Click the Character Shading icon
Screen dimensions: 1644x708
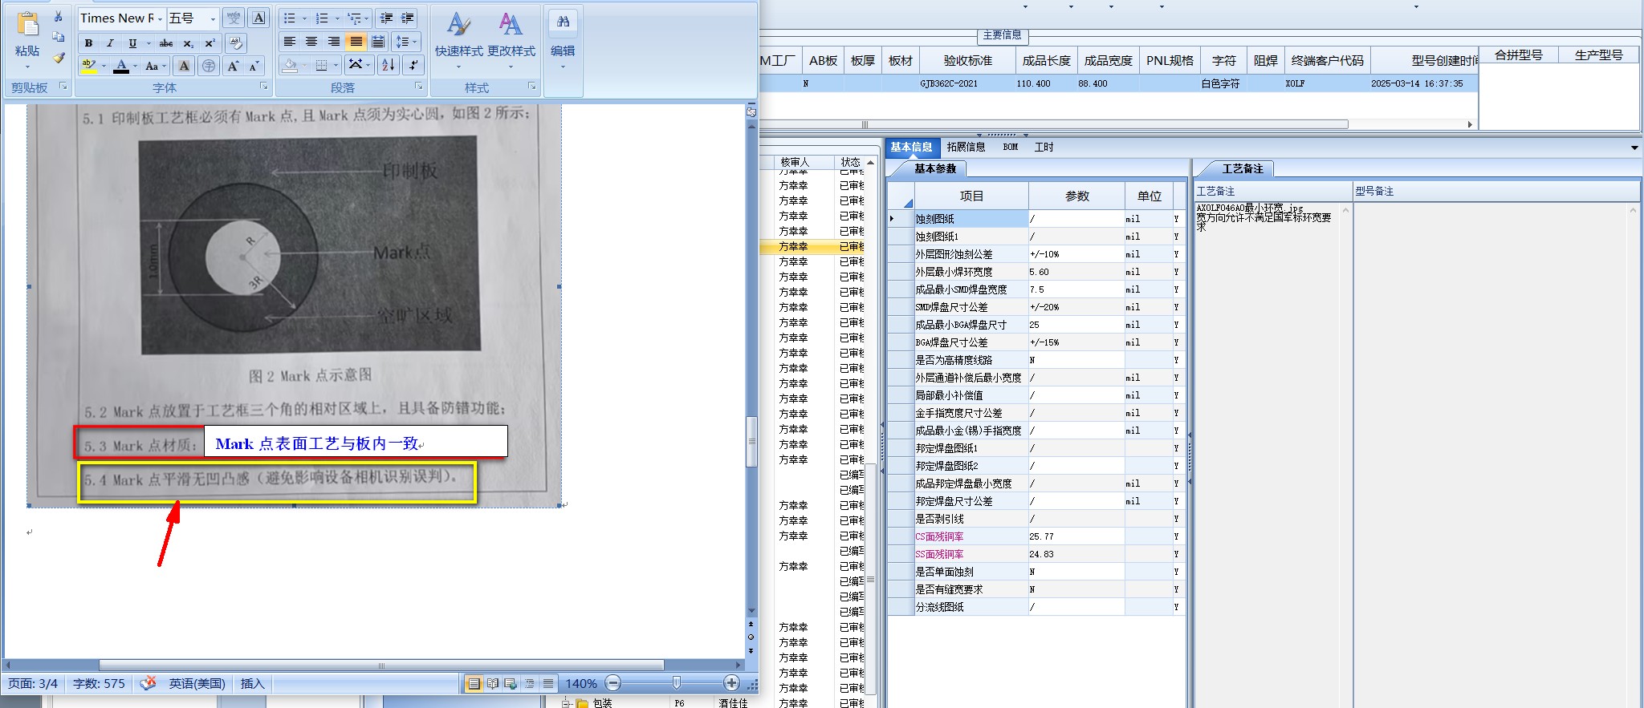click(184, 66)
